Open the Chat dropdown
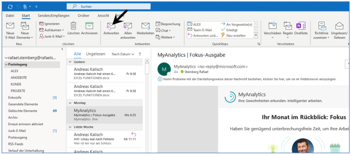The height and width of the screenshot is (154, 351). (163, 30)
